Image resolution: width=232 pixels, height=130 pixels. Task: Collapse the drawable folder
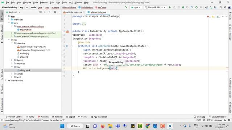pos(12,43)
